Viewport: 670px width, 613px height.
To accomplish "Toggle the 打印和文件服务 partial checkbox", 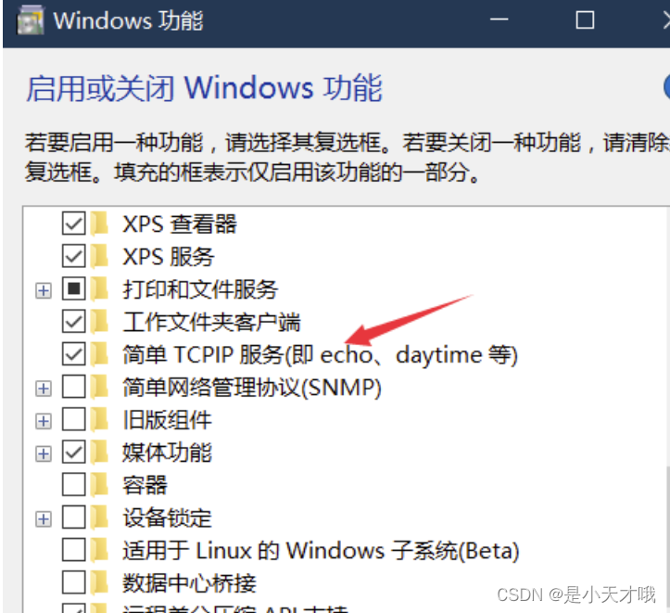I will [73, 288].
